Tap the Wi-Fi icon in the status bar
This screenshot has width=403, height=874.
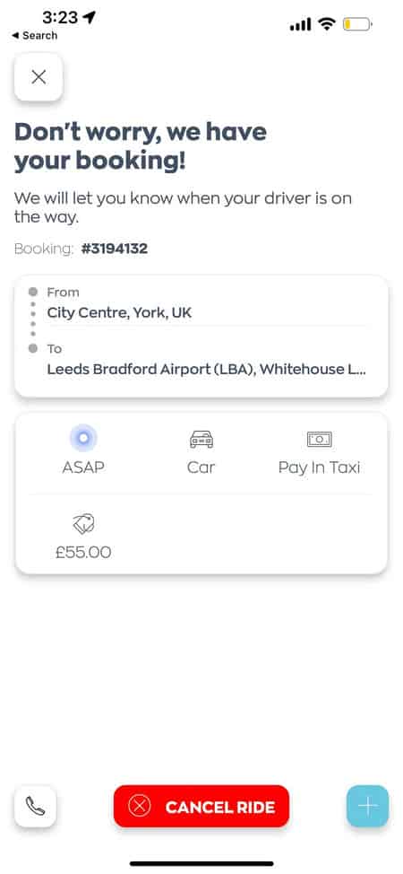pyautogui.click(x=327, y=24)
